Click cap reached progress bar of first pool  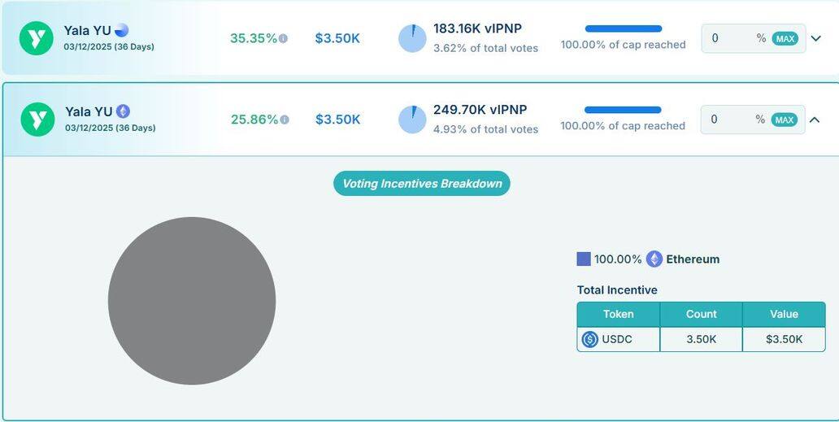(x=623, y=28)
